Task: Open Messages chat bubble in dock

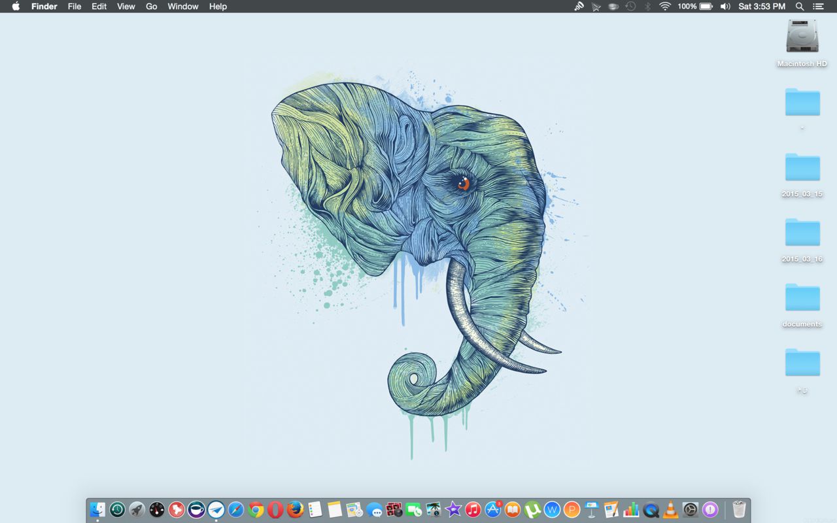Action: 374,509
